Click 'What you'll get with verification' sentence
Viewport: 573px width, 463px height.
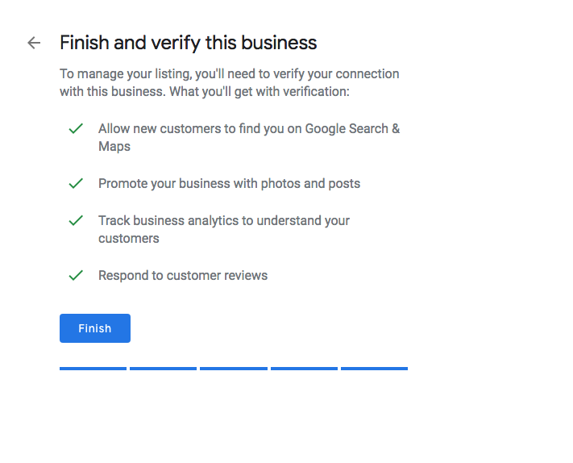pyautogui.click(x=259, y=92)
